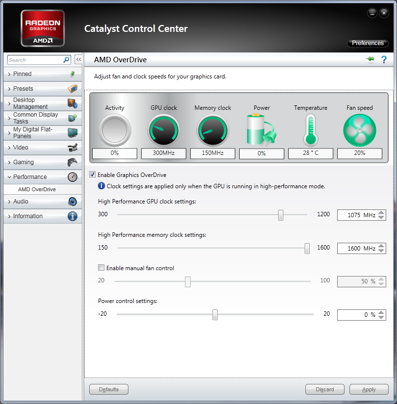This screenshot has width=397, height=404.
Task: Increase the GPU clock with the up arrow
Action: tap(381, 213)
